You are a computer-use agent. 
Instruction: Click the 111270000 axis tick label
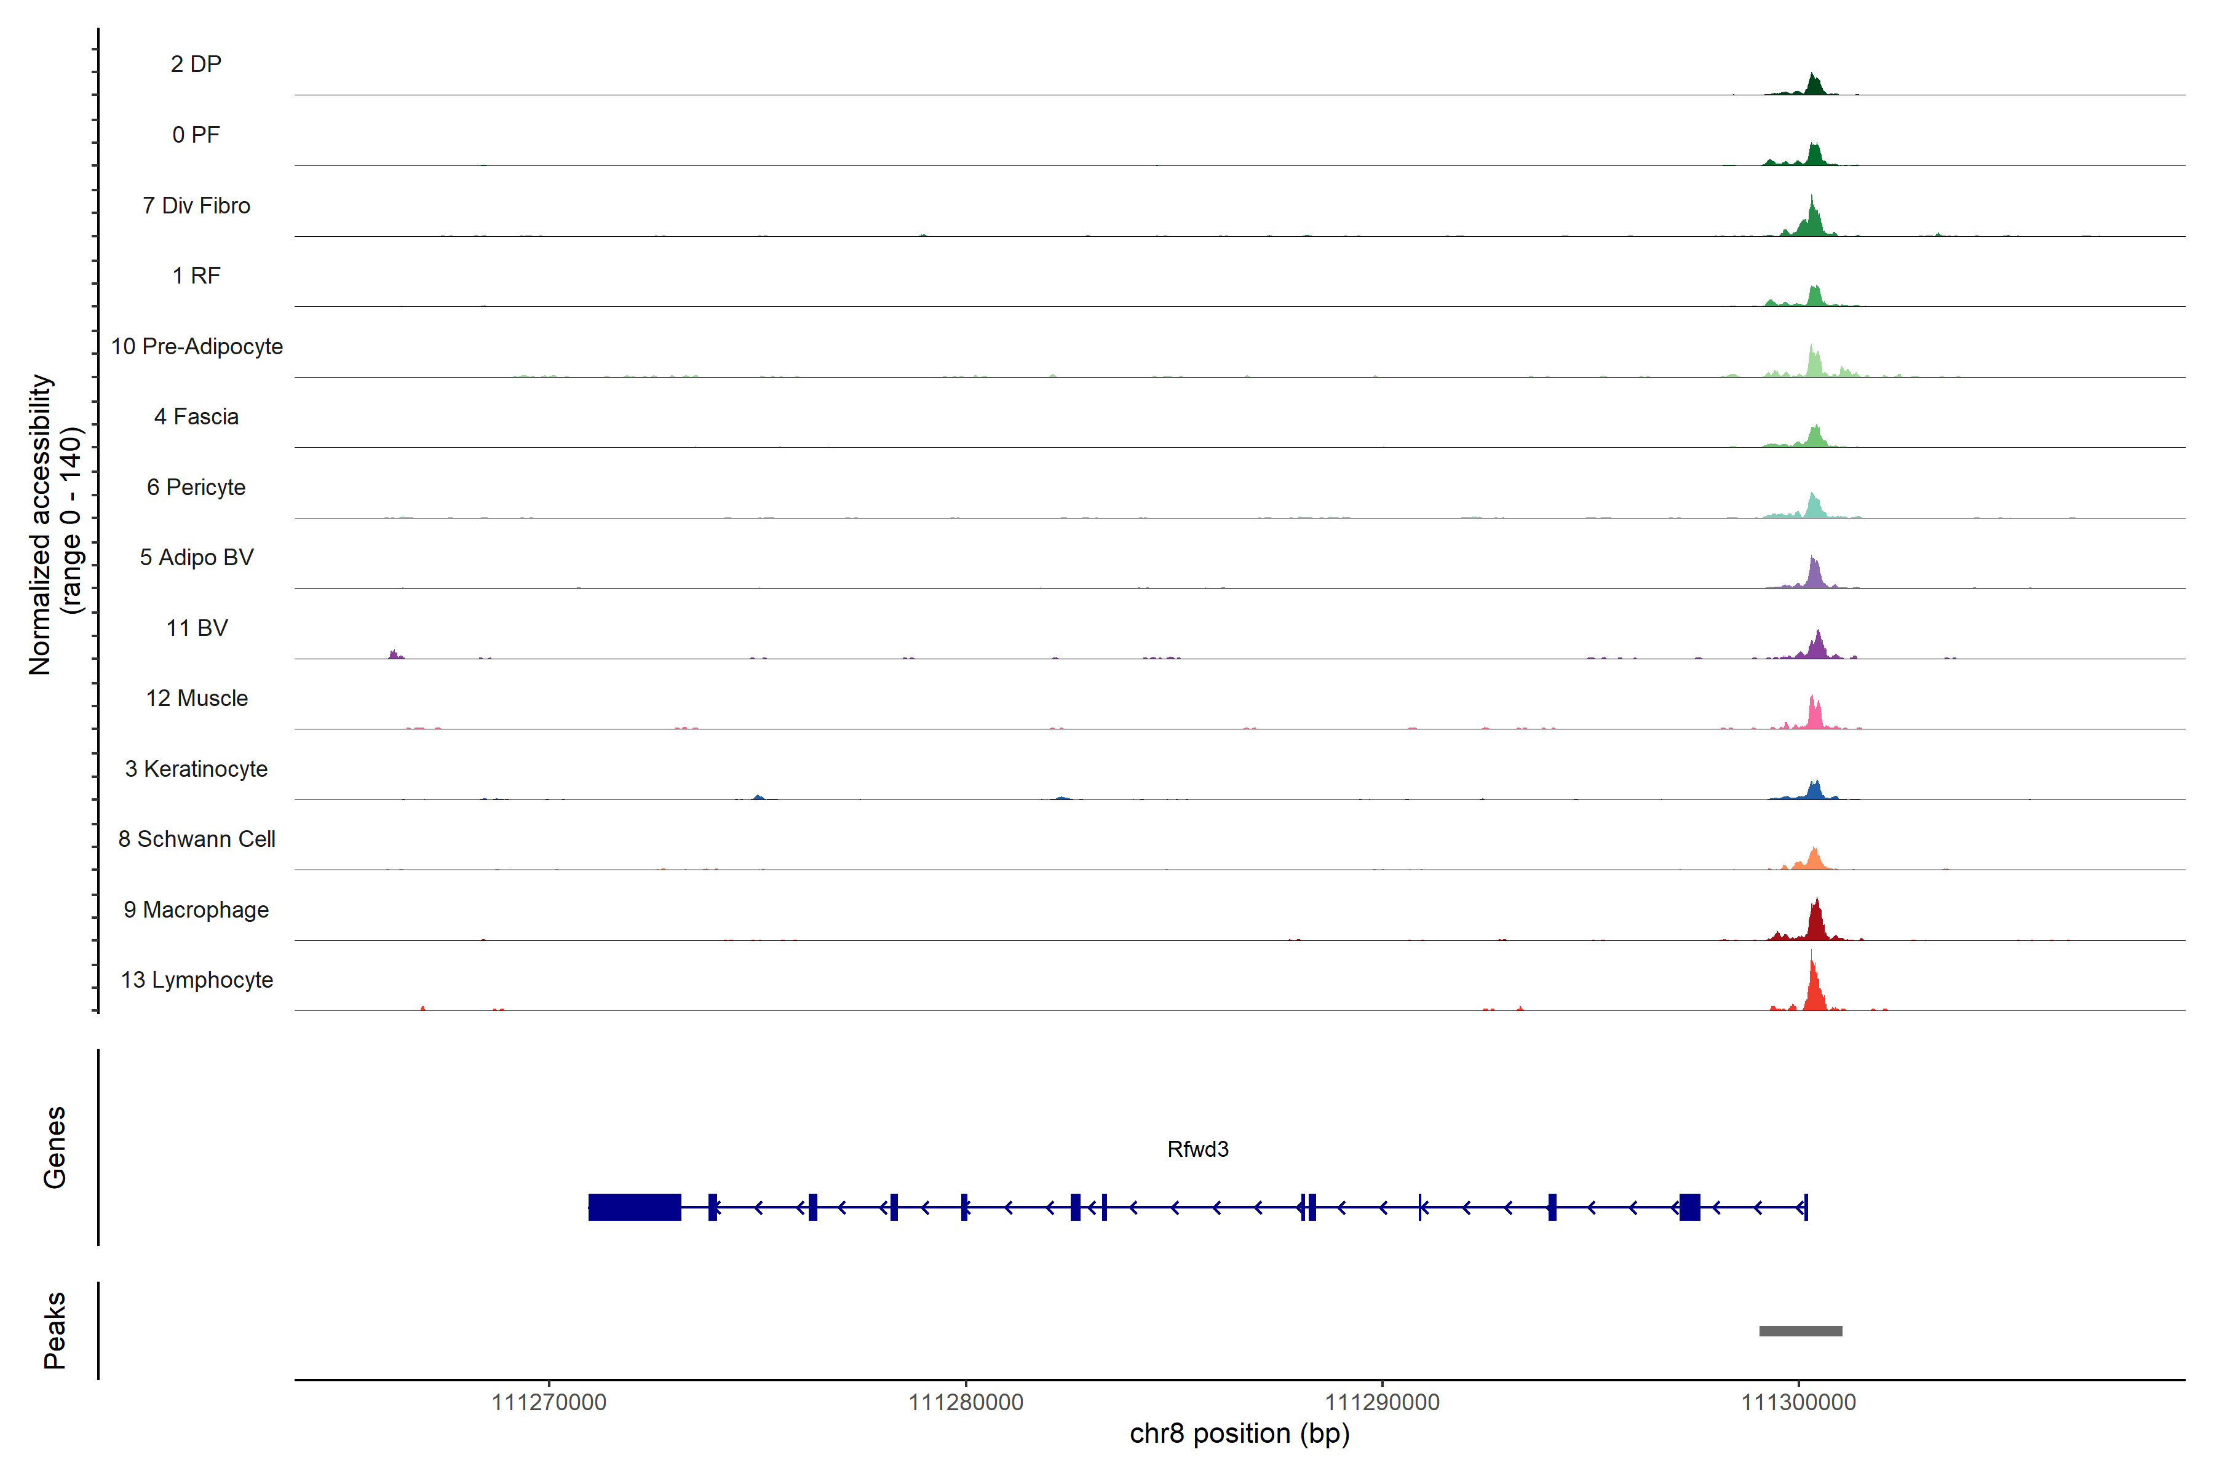pos(549,1402)
